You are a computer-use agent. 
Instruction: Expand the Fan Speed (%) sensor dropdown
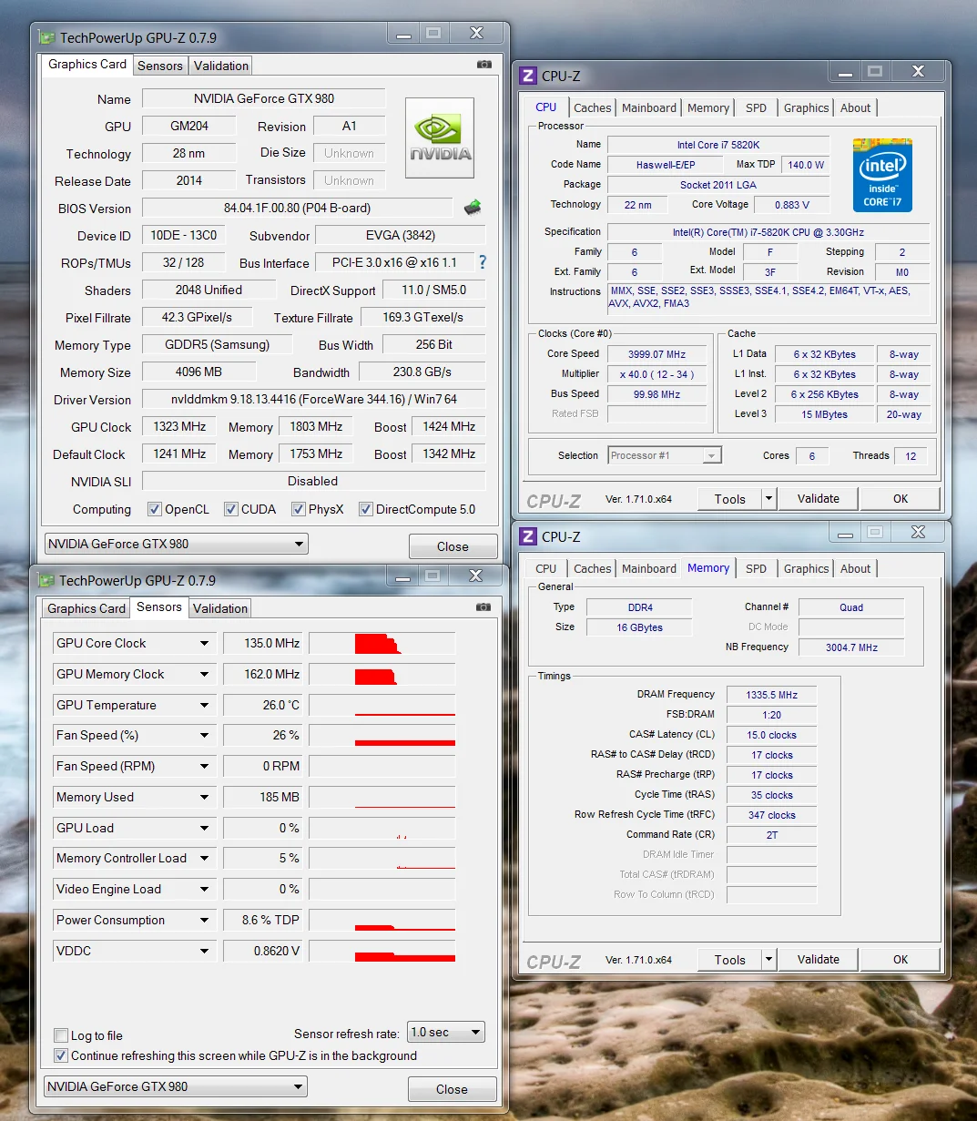point(204,735)
